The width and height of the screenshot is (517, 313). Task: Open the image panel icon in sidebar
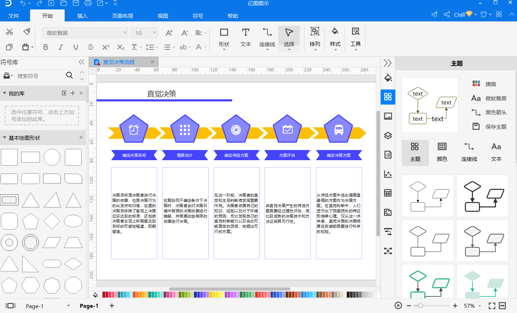388,116
